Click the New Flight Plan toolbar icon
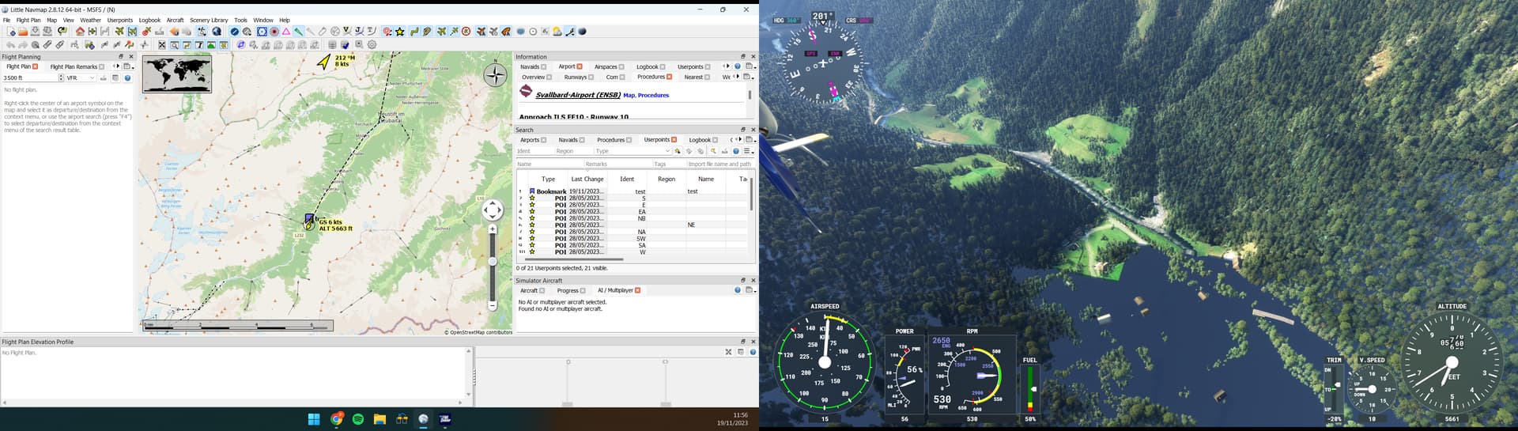 pos(11,32)
